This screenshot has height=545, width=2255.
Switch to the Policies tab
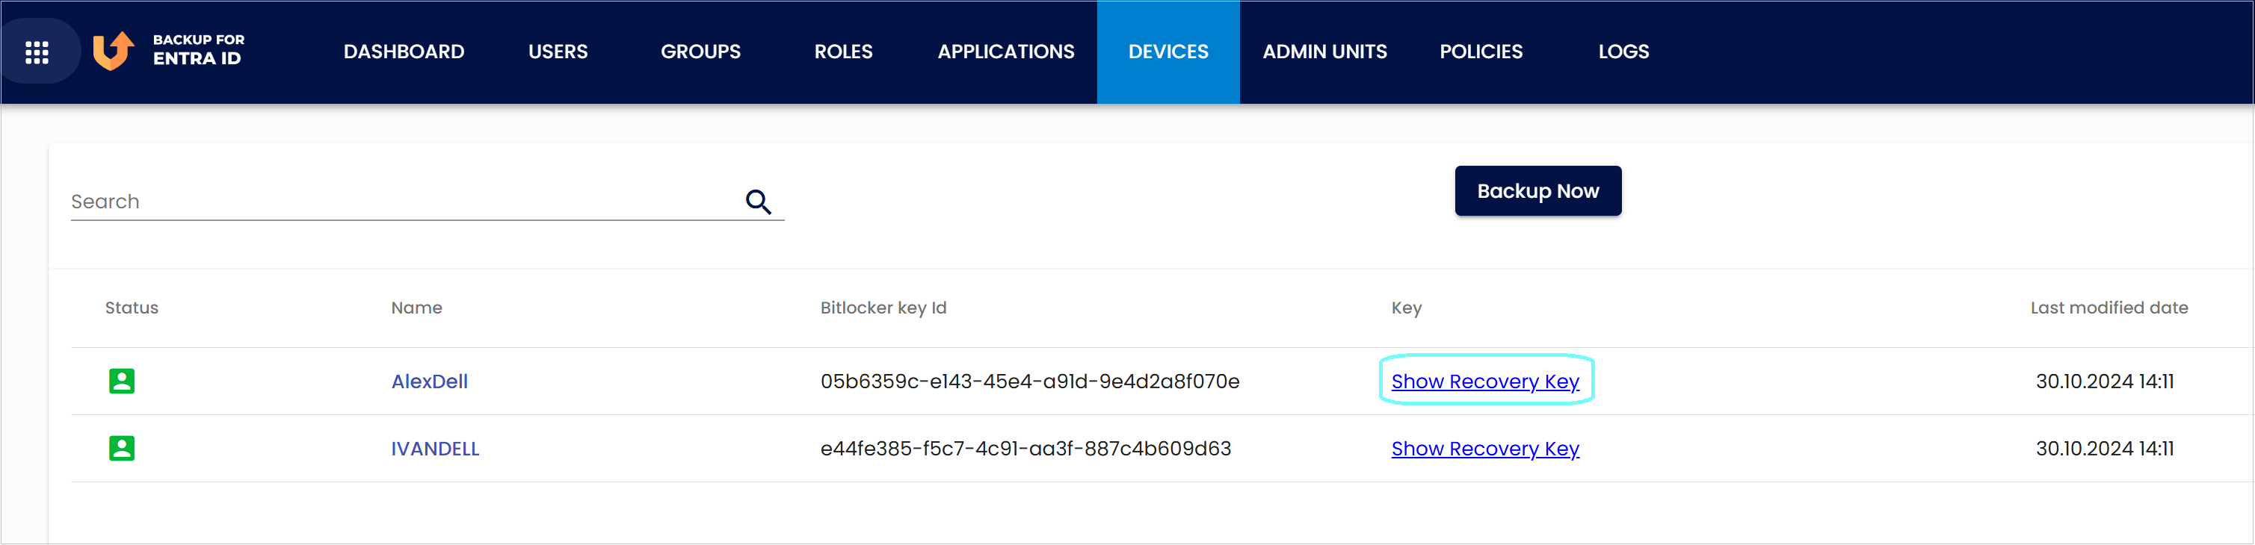(1481, 52)
